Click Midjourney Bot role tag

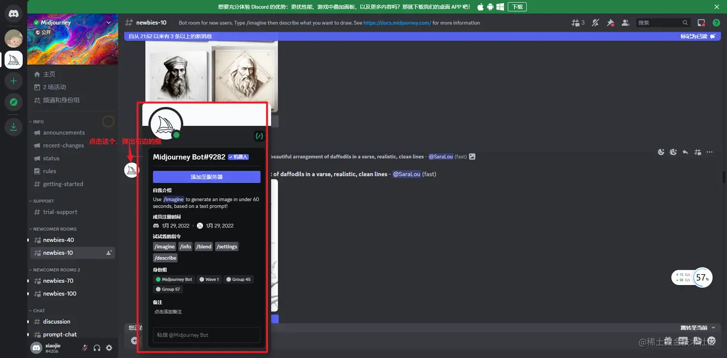click(x=174, y=279)
